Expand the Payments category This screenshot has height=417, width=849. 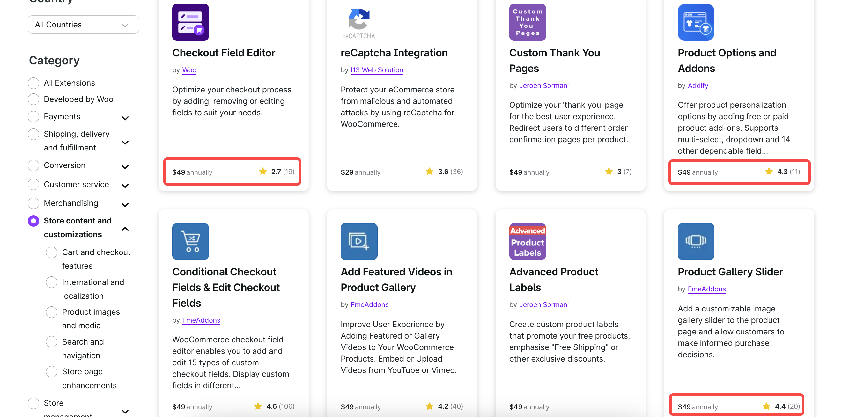tap(125, 118)
